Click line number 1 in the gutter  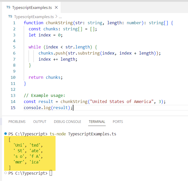point(14,23)
